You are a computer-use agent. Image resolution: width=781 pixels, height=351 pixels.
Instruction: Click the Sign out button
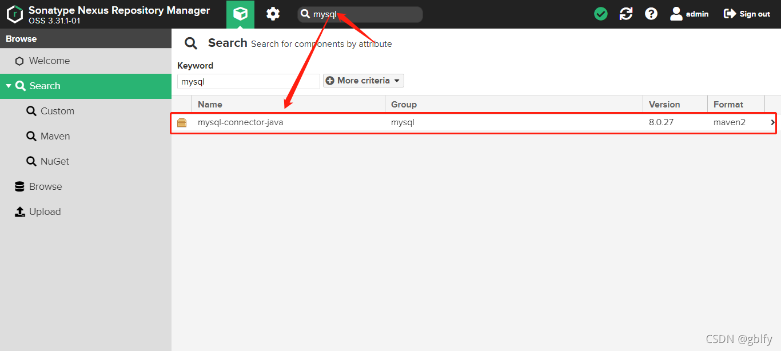click(x=747, y=14)
